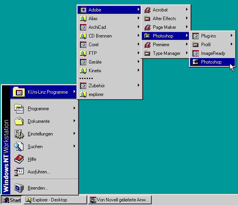Click the Beenden monitor icon

19,188
